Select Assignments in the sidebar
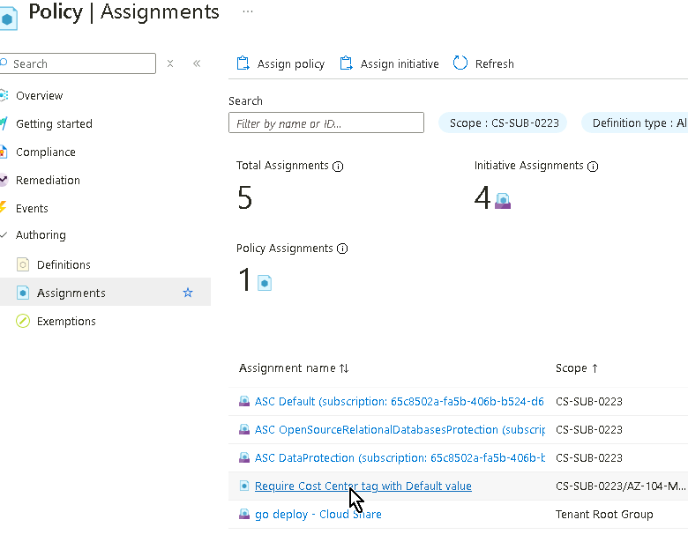 [x=105, y=293]
